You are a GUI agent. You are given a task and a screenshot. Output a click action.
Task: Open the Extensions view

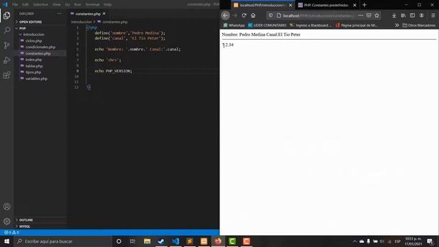point(7,75)
